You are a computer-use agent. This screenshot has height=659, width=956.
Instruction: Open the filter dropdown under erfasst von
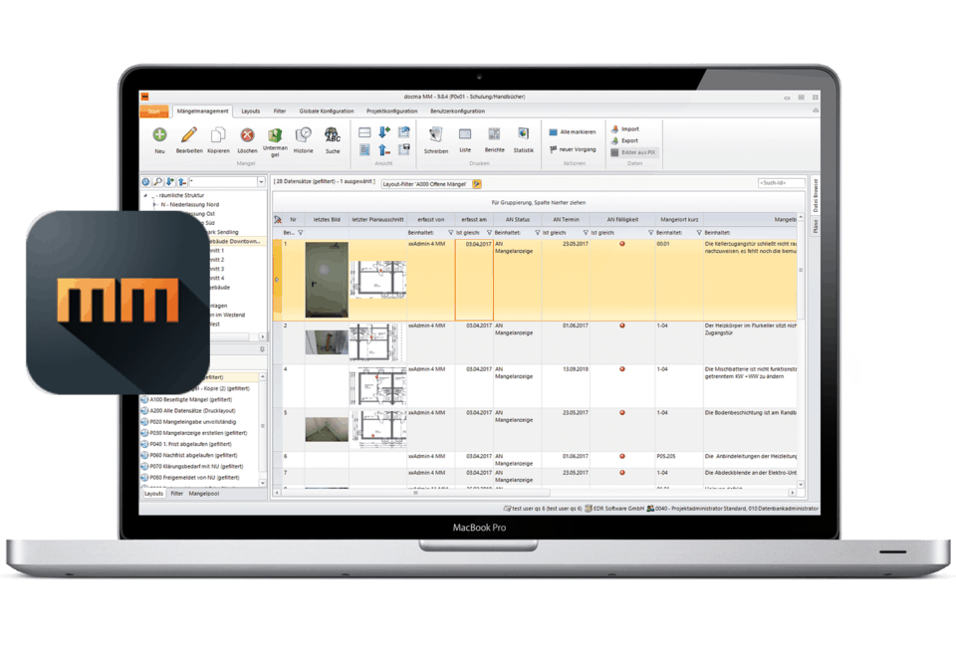[x=450, y=233]
